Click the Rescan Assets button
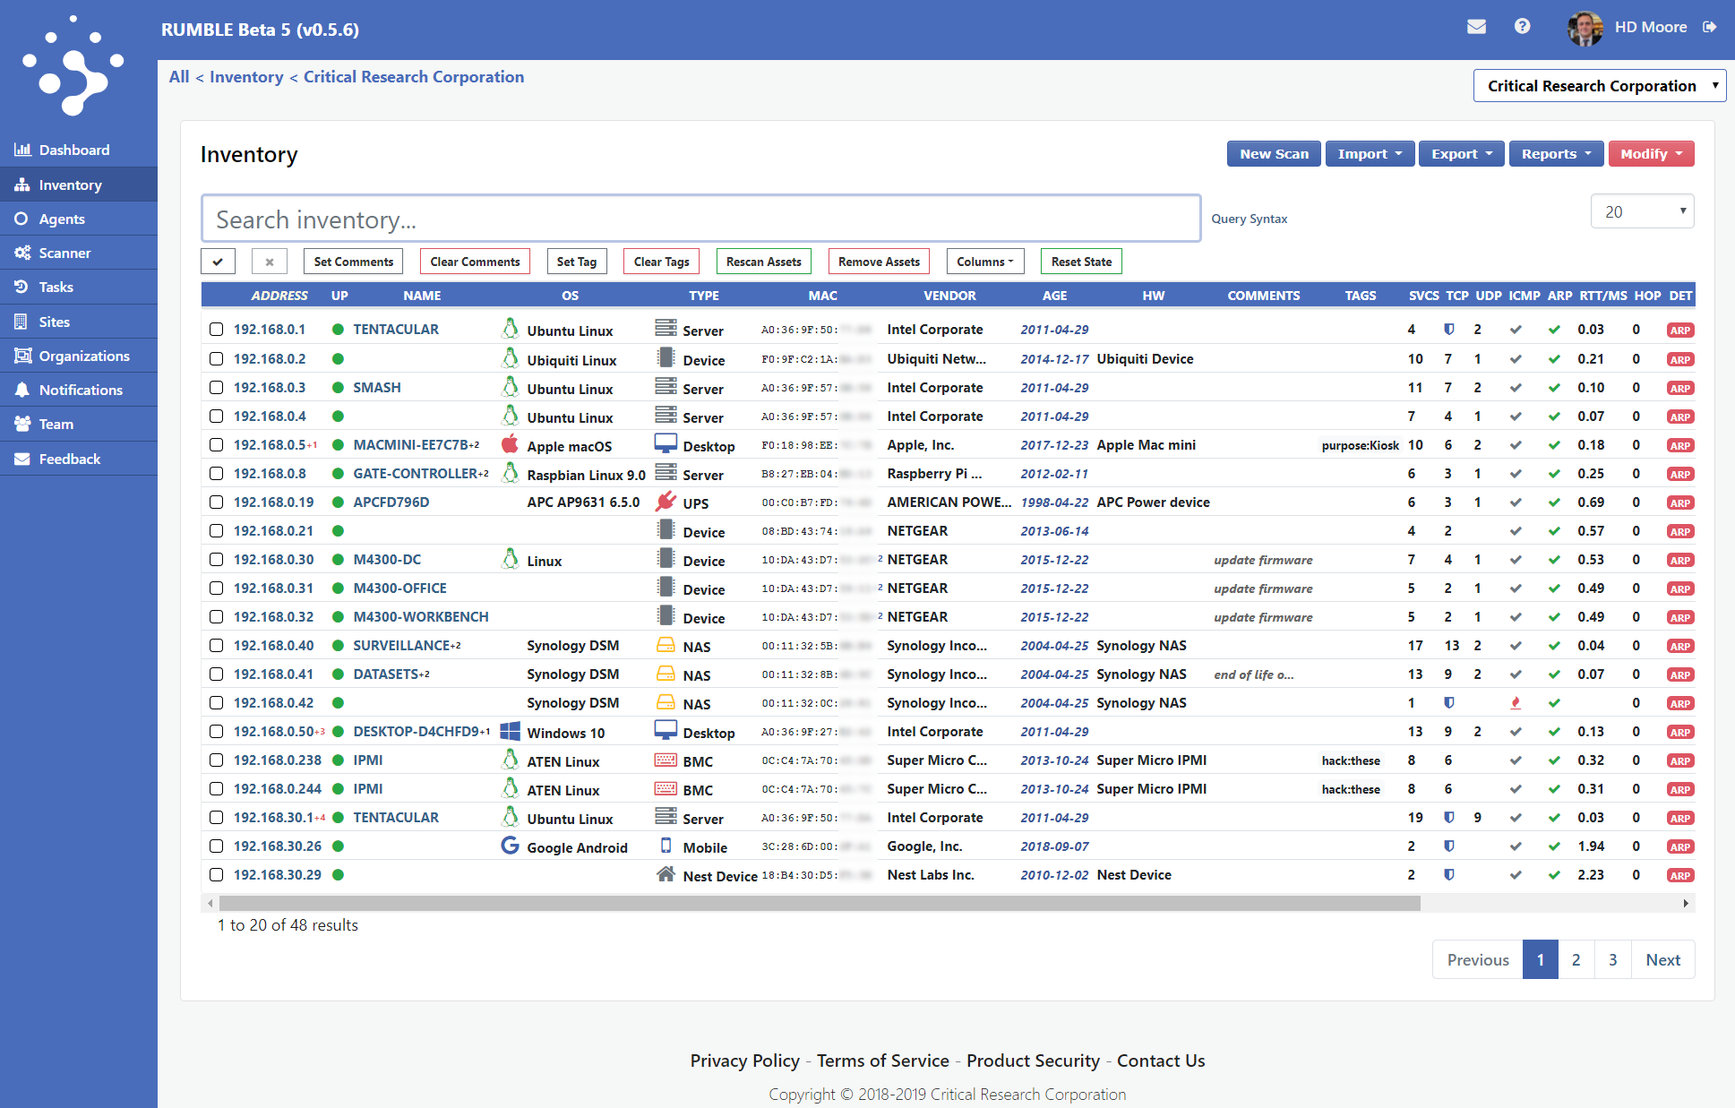Image resolution: width=1735 pixels, height=1108 pixels. (x=763, y=262)
